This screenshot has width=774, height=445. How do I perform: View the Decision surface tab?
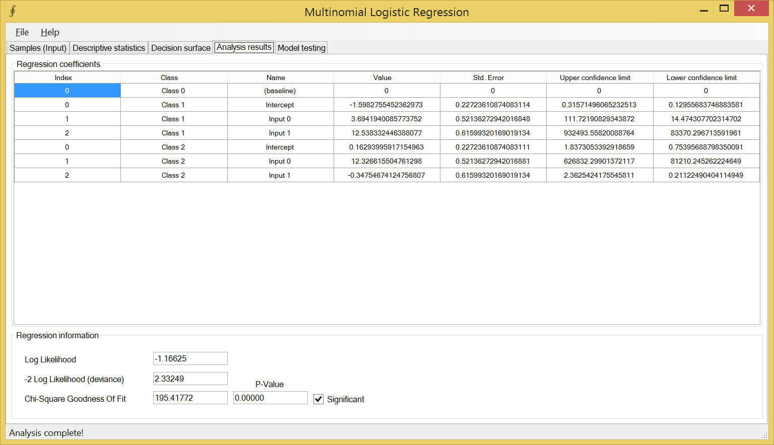coord(180,47)
